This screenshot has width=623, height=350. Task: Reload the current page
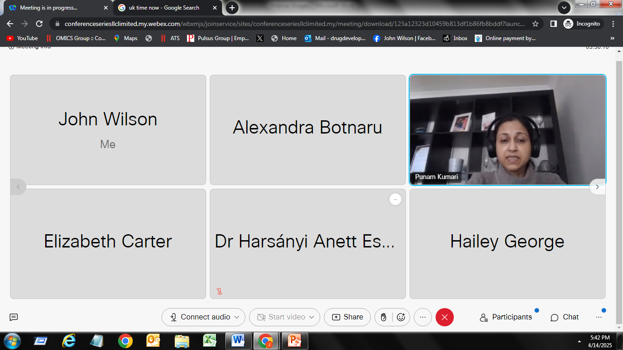pos(39,24)
